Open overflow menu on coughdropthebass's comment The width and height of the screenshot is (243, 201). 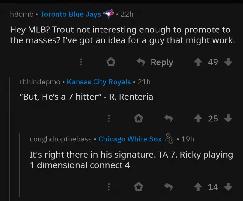pos(108,187)
